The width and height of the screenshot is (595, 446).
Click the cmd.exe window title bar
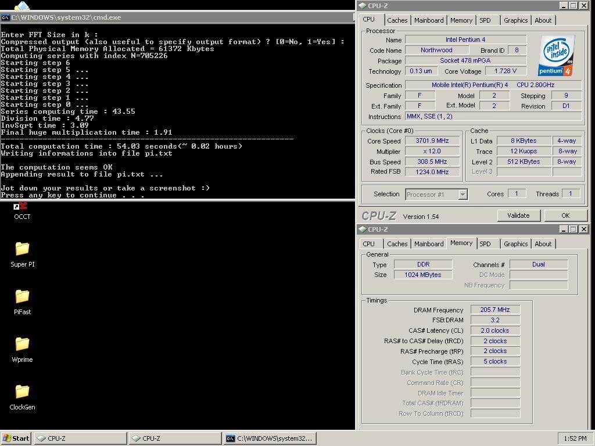[x=177, y=17]
